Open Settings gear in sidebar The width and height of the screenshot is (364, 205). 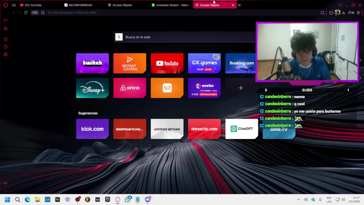(x=5, y=54)
